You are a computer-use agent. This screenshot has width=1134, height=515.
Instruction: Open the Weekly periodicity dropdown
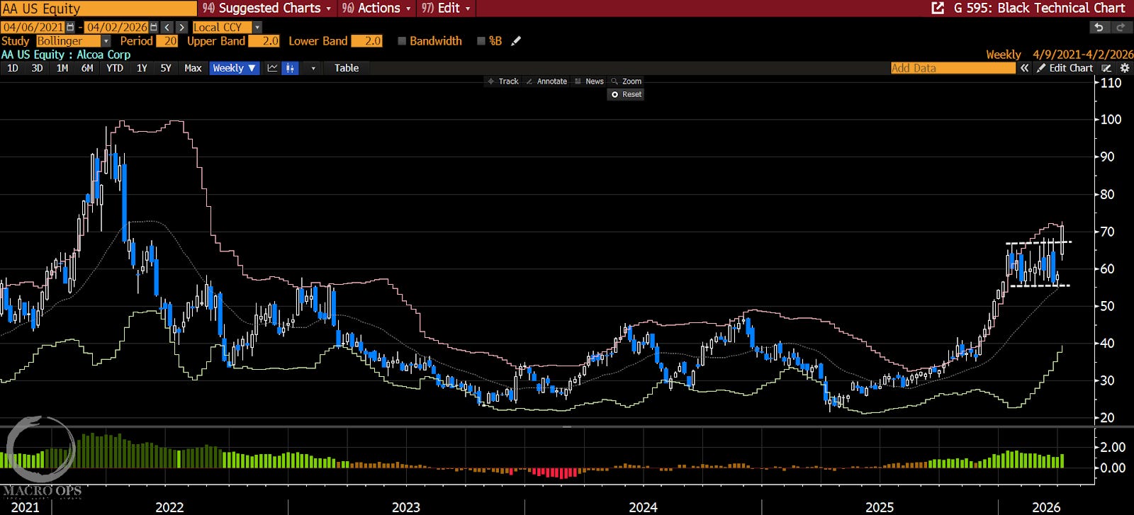pyautogui.click(x=234, y=68)
